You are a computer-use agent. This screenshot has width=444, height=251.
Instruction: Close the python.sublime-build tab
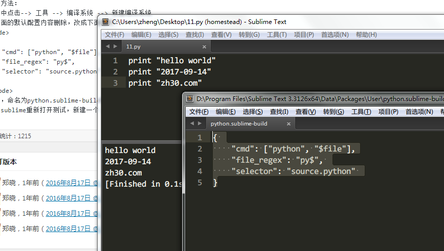pyautogui.click(x=288, y=123)
